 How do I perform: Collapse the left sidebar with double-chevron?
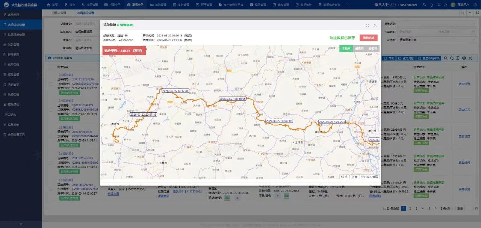21,224
